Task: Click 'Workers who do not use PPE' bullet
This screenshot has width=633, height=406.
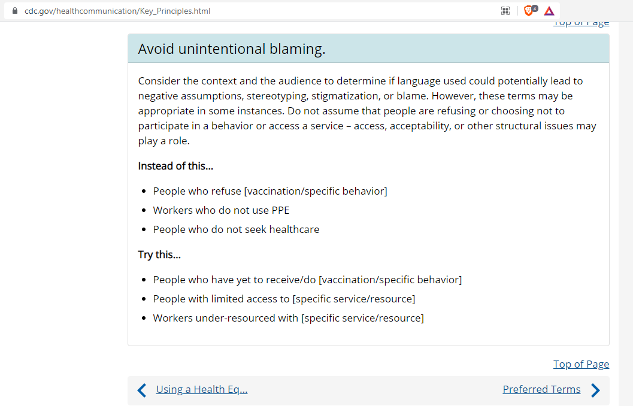Action: pos(221,210)
